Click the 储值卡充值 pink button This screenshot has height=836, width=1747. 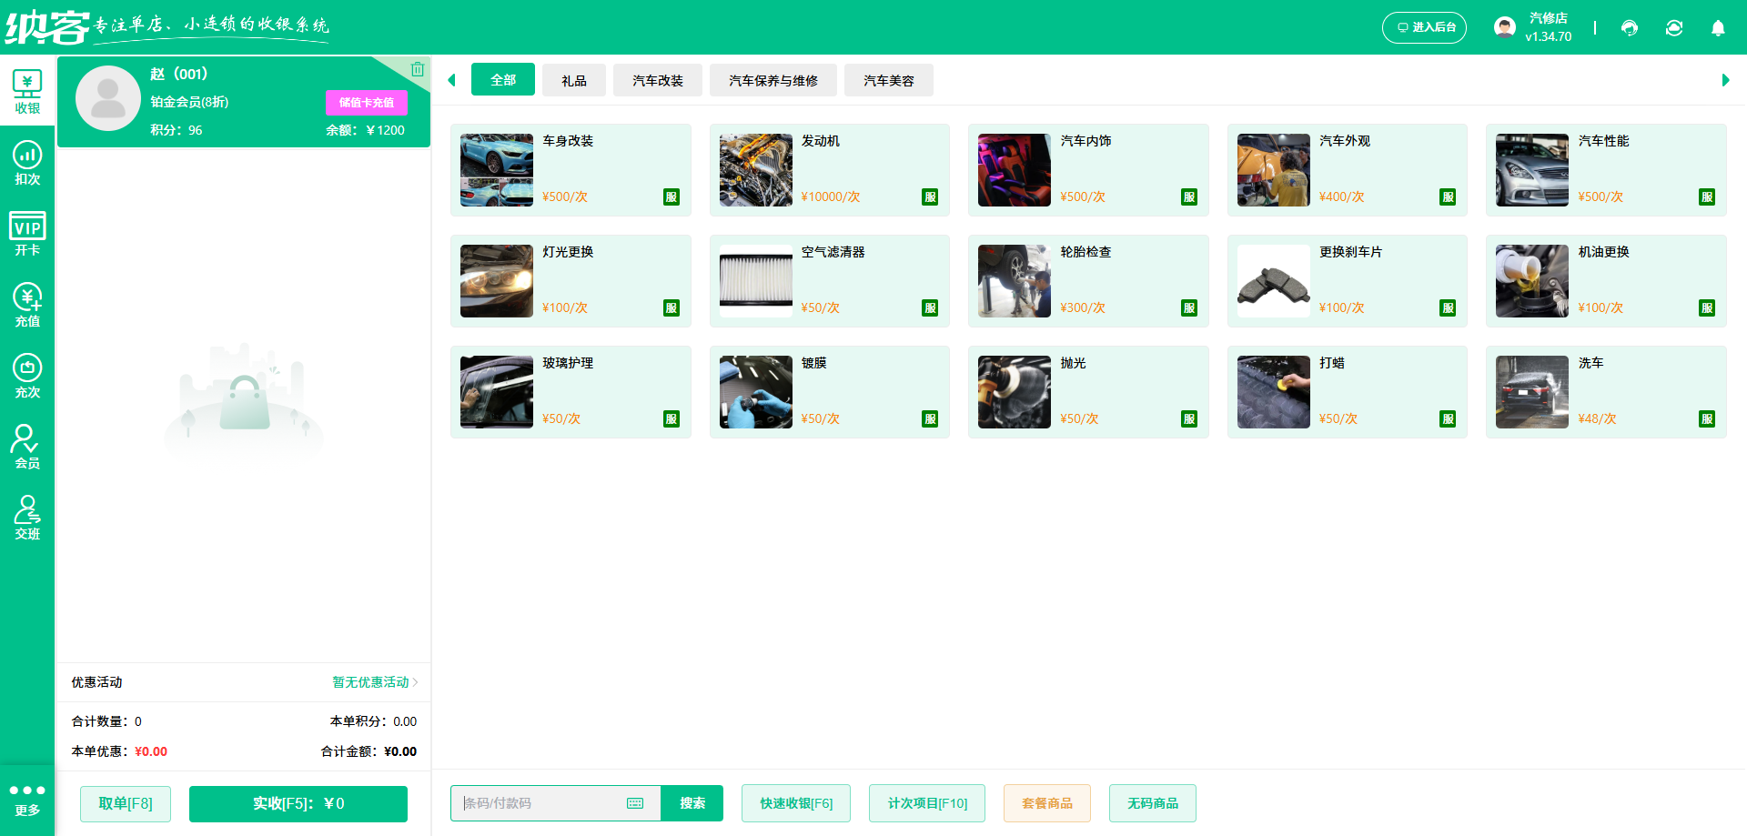point(367,102)
